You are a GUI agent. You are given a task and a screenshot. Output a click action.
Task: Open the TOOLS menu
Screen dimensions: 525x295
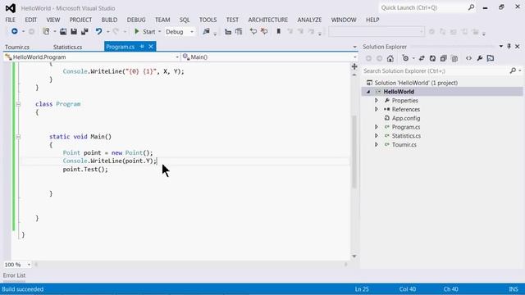[208, 20]
